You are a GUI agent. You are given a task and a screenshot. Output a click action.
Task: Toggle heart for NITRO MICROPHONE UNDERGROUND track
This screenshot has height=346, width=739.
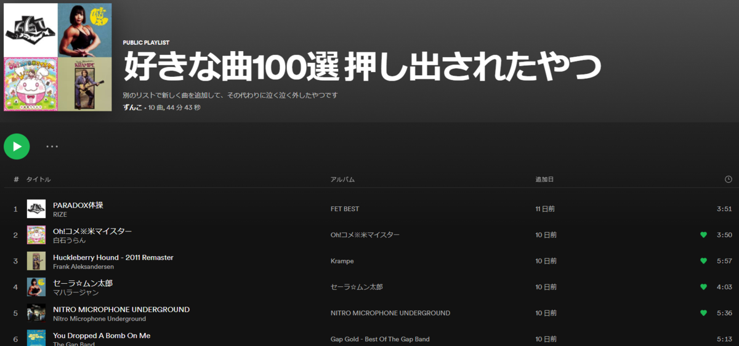point(703,313)
